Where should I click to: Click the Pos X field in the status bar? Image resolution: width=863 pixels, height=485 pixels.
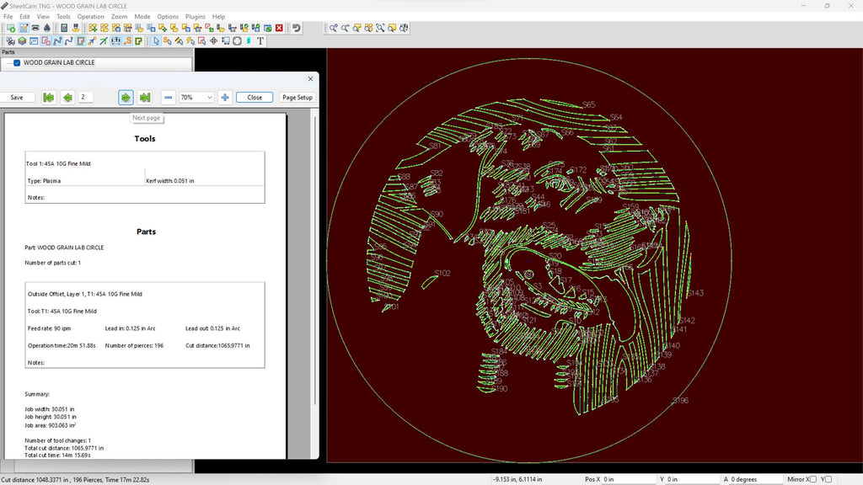pos(627,479)
